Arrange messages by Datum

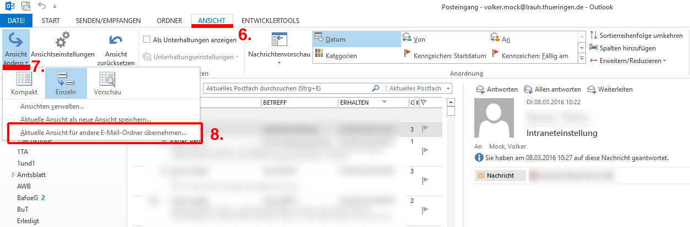(x=357, y=39)
